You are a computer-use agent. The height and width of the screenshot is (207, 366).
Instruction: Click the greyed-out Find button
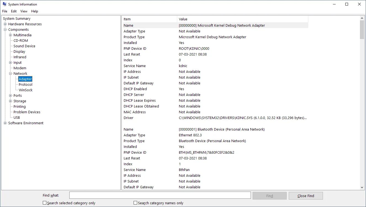point(270,196)
